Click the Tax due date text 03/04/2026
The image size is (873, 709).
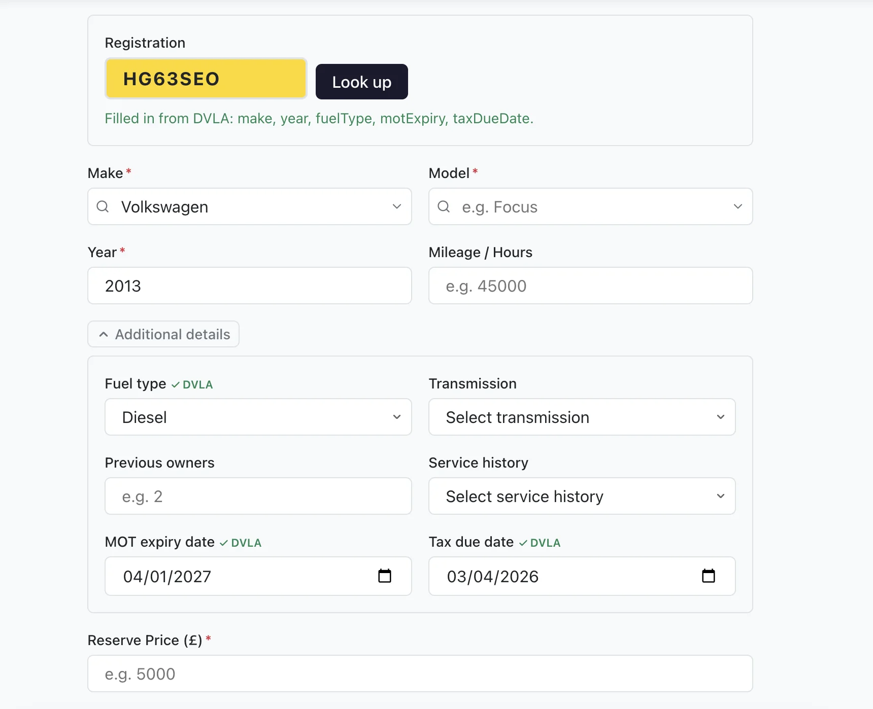492,577
